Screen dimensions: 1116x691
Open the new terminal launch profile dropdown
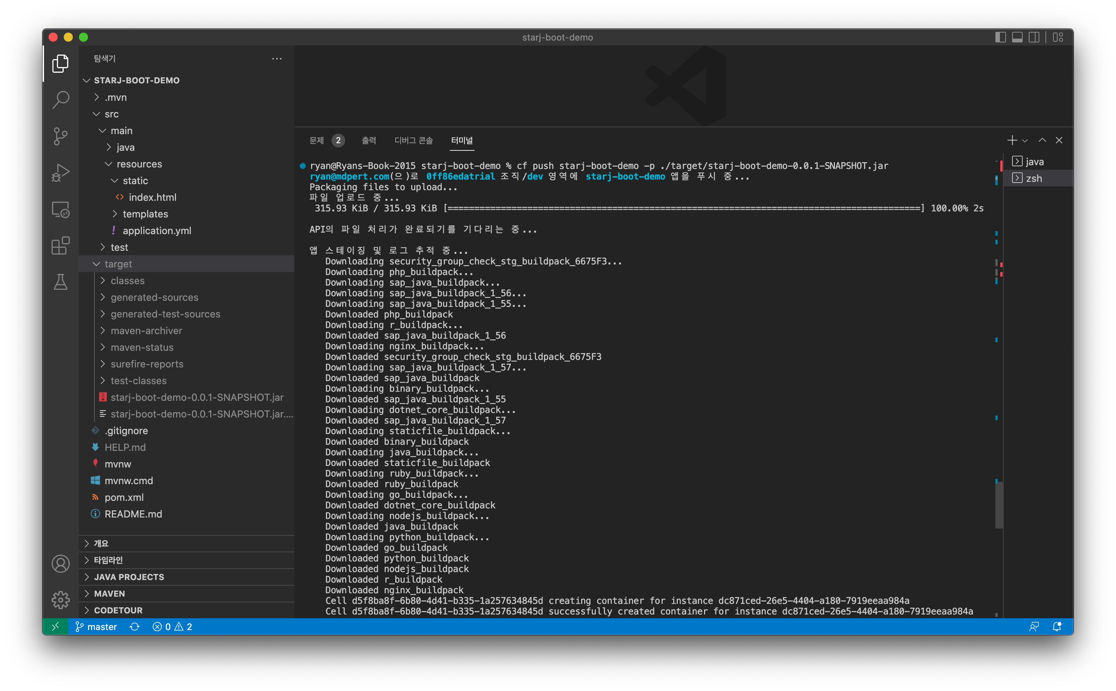[x=1025, y=141]
